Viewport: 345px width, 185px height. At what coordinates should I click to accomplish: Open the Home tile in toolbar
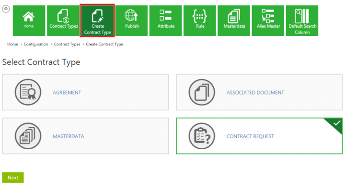[29, 21]
